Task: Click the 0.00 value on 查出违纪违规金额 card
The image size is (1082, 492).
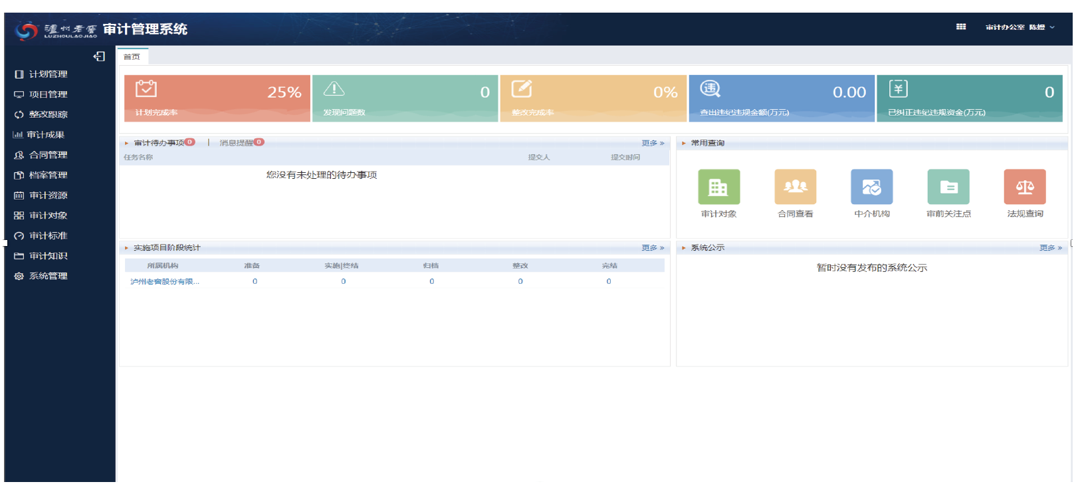Action: click(x=849, y=92)
